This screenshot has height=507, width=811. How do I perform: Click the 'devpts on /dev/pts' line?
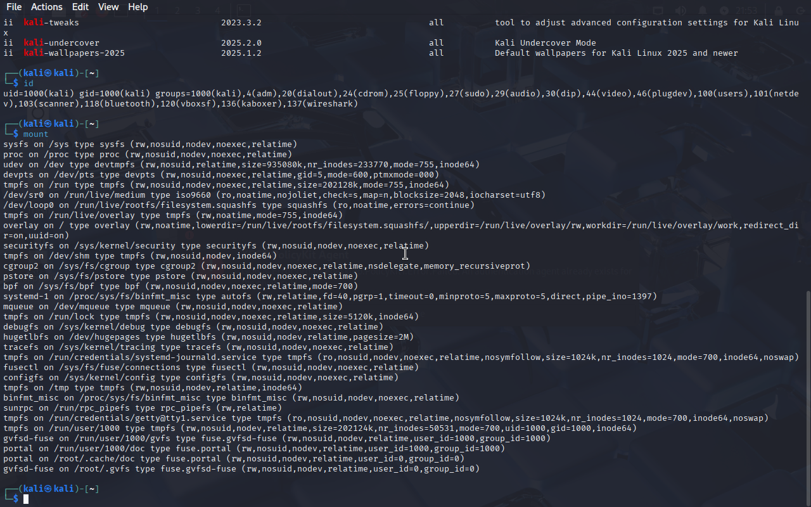[221, 175]
